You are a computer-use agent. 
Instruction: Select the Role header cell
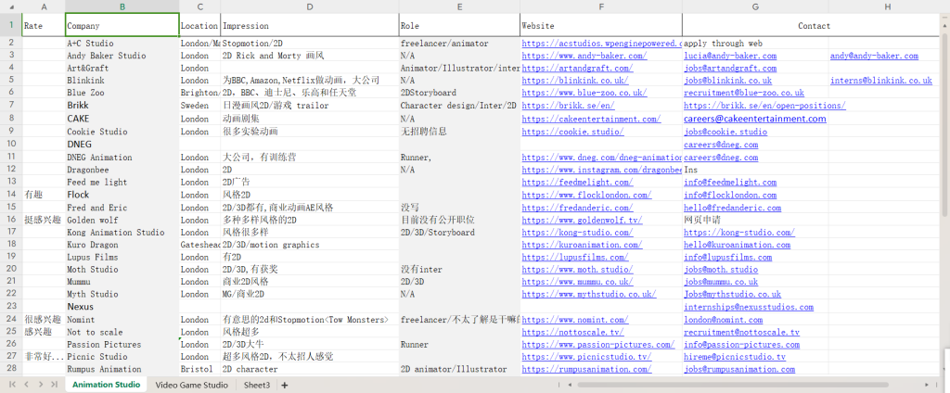point(459,26)
